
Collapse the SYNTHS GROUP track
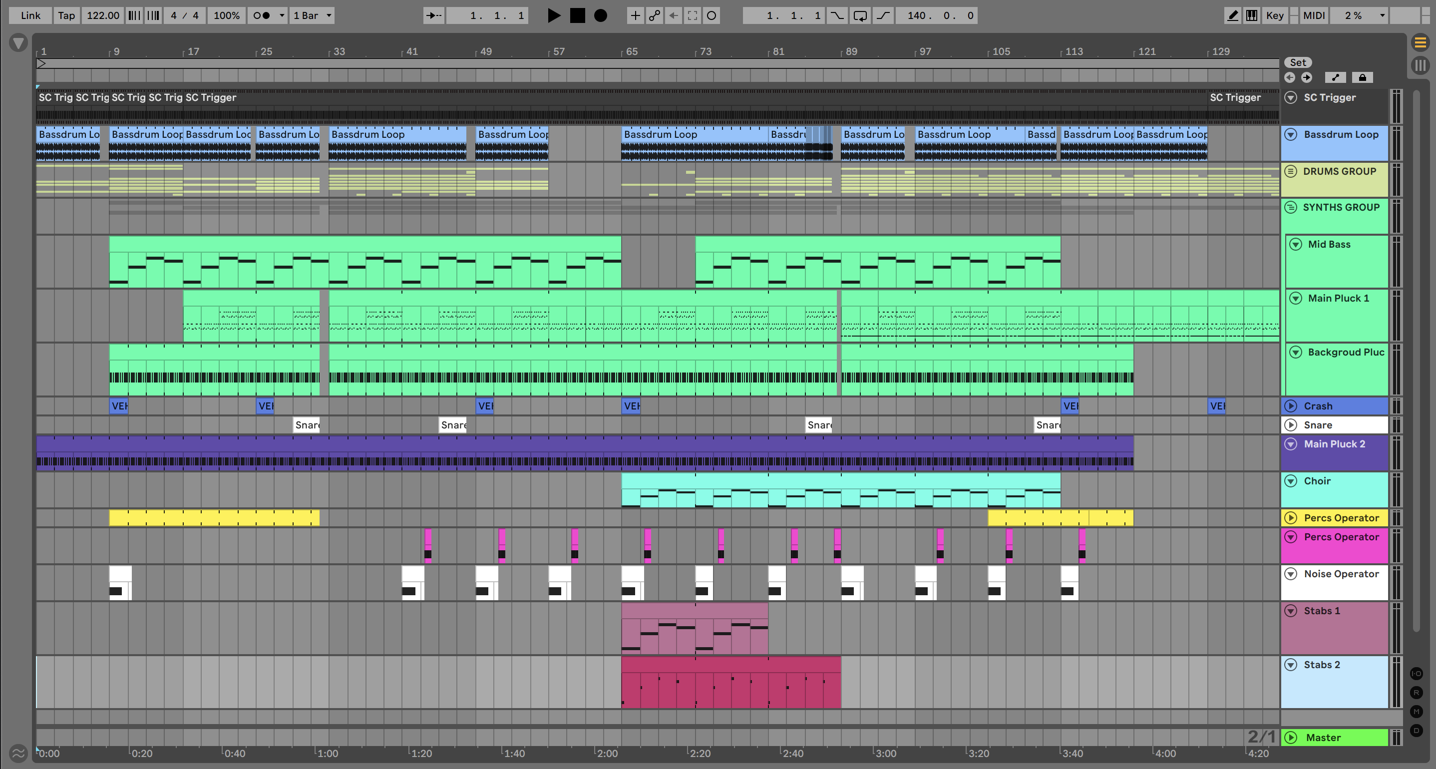pos(1291,207)
